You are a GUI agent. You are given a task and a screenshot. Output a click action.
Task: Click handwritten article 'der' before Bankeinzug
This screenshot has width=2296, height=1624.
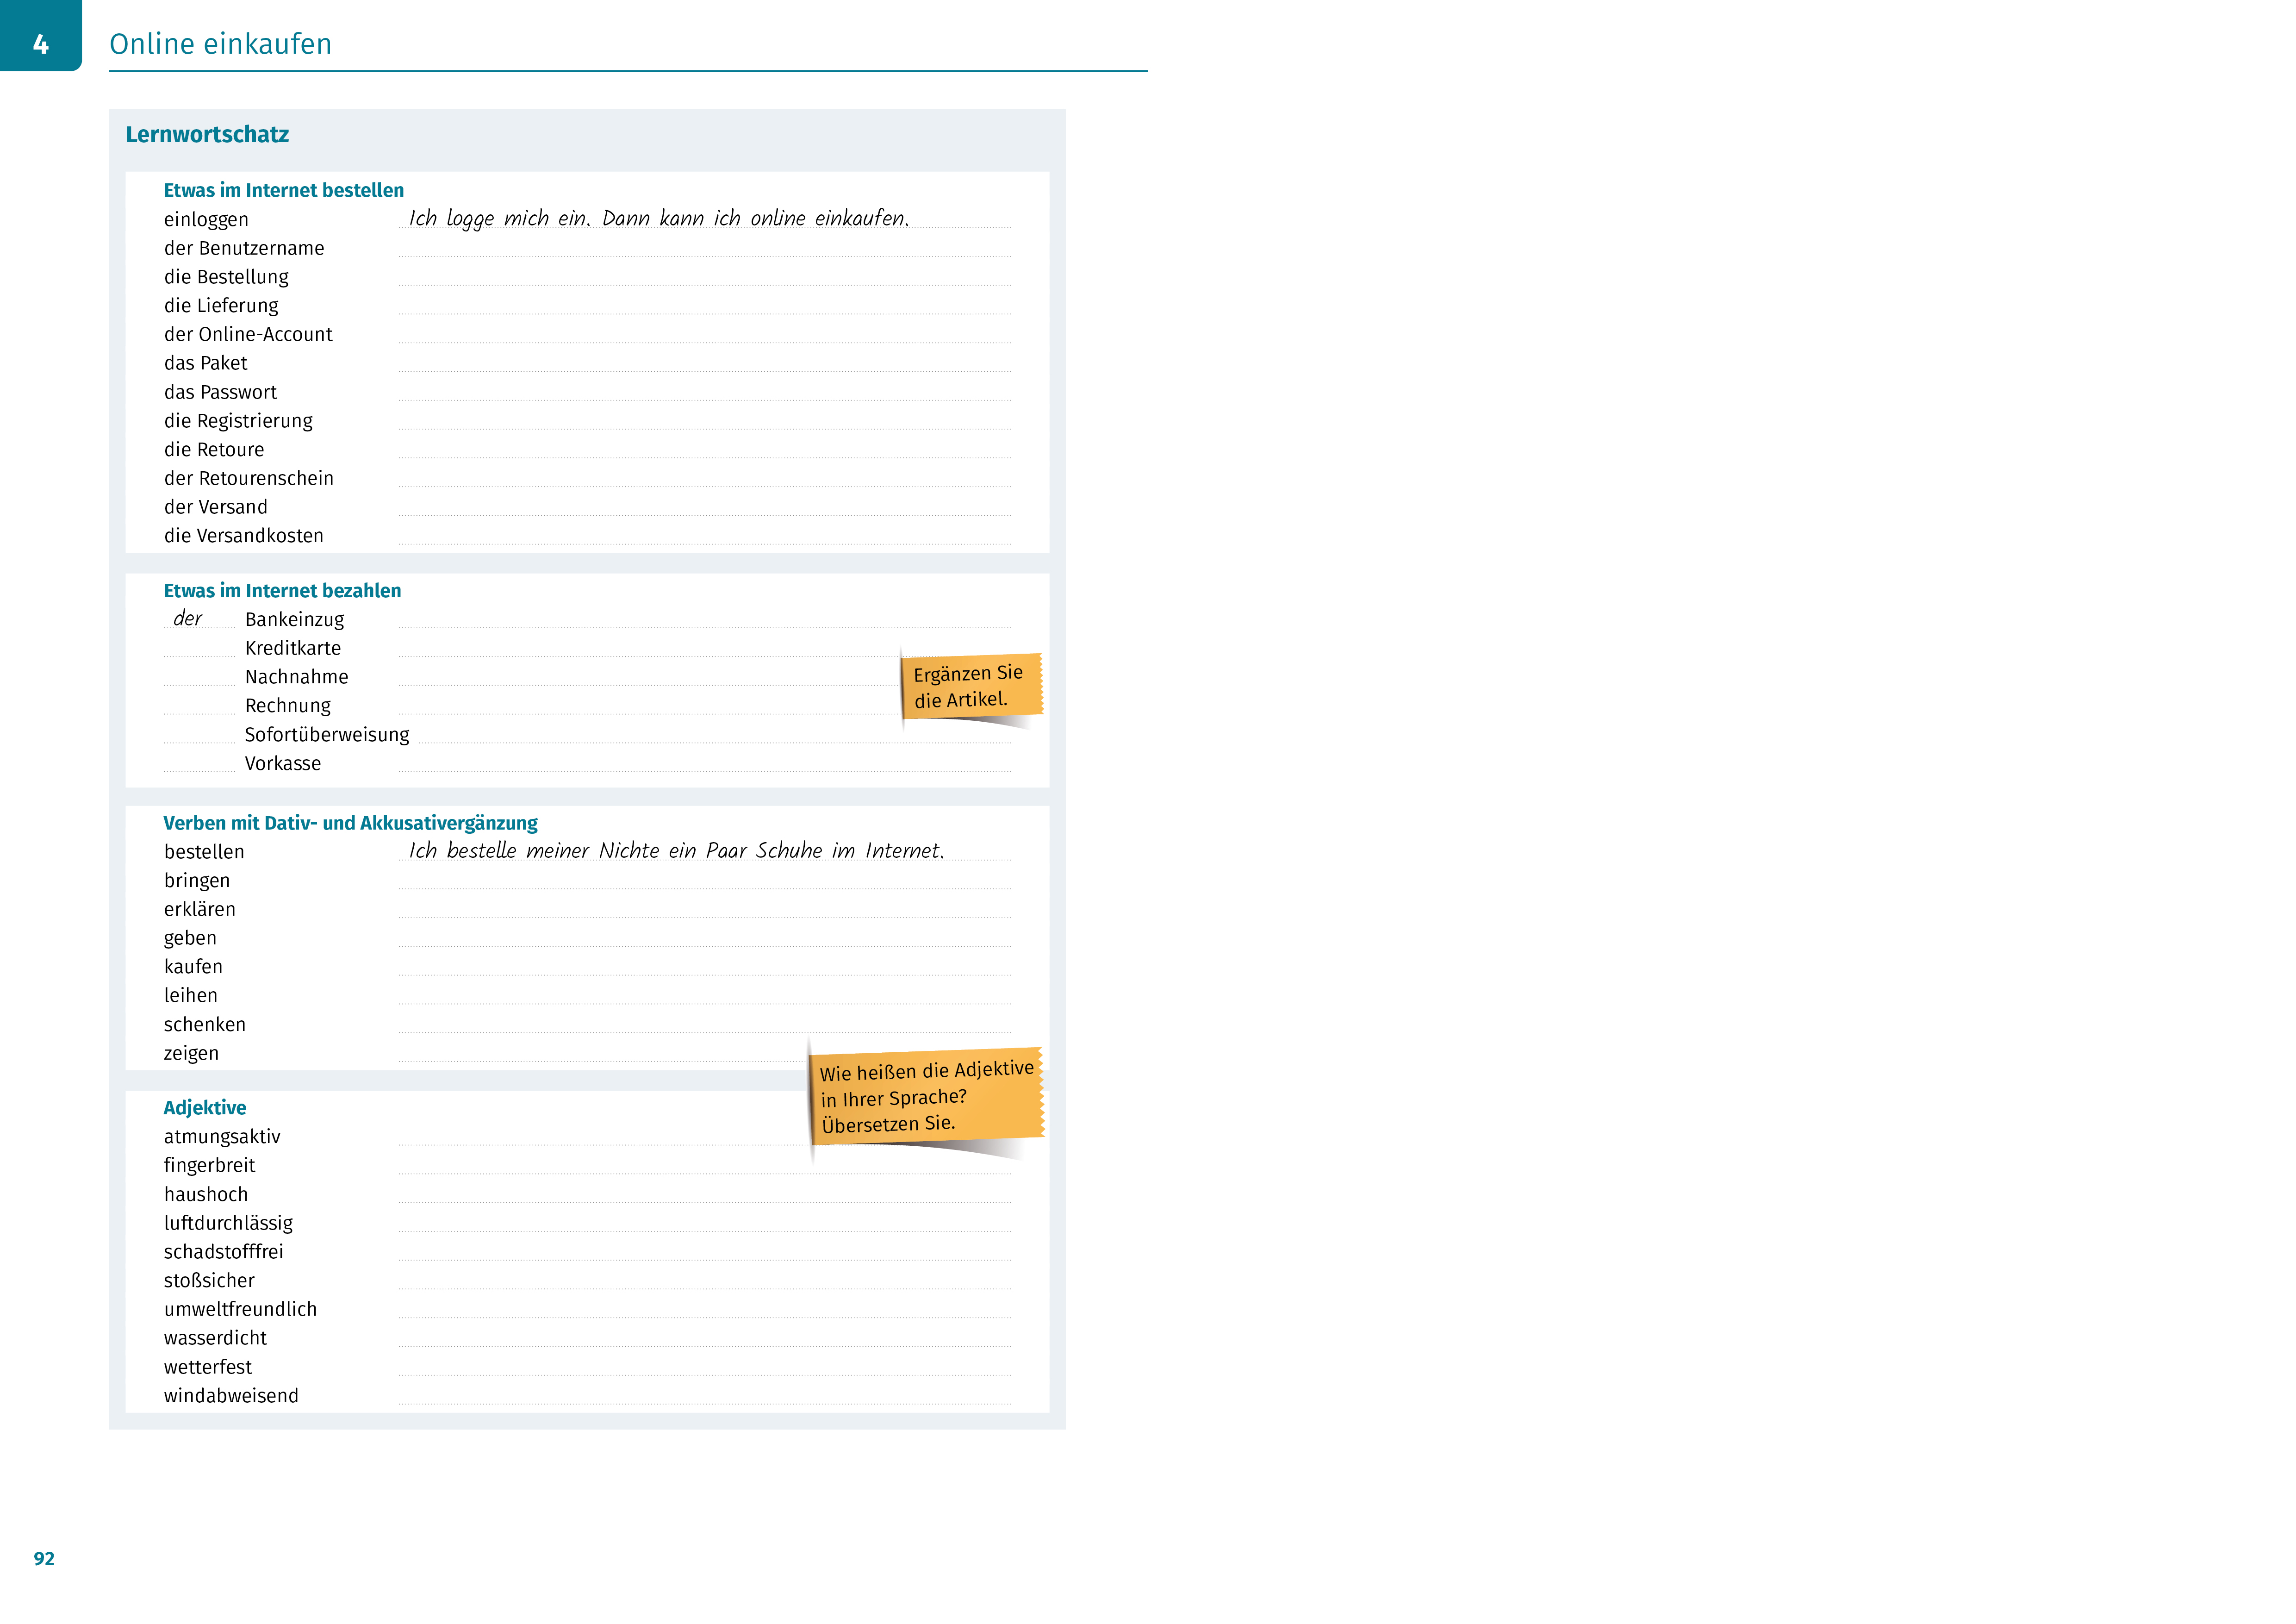coord(188,618)
